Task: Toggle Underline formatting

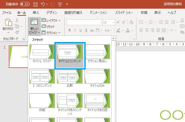Action: (80, 30)
